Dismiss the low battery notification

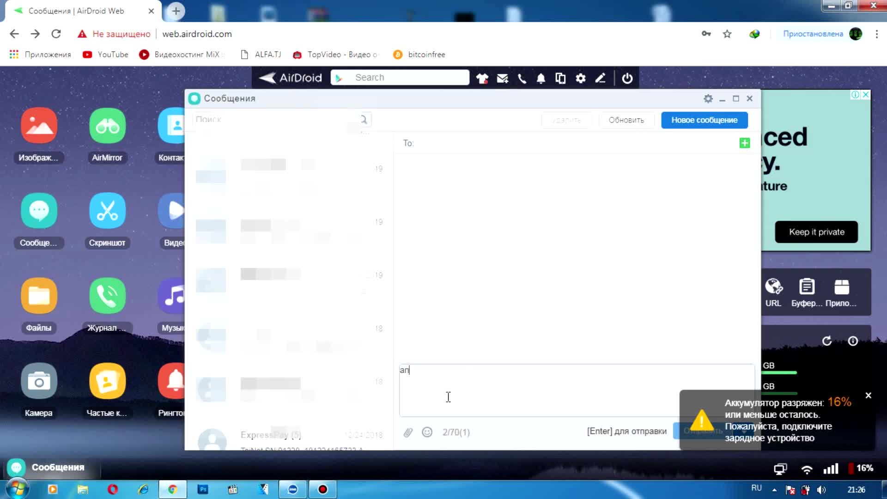coord(868,396)
